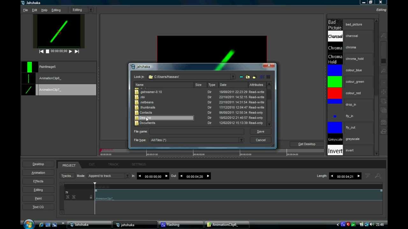Create a new folder in the file dialog
The width and height of the screenshot is (408, 229).
pos(254,77)
